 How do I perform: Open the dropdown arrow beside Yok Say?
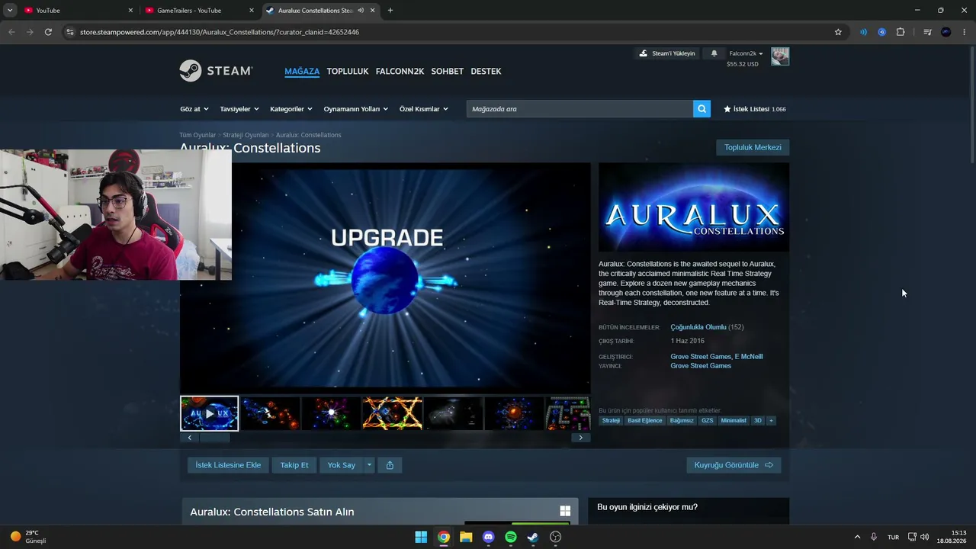click(369, 465)
